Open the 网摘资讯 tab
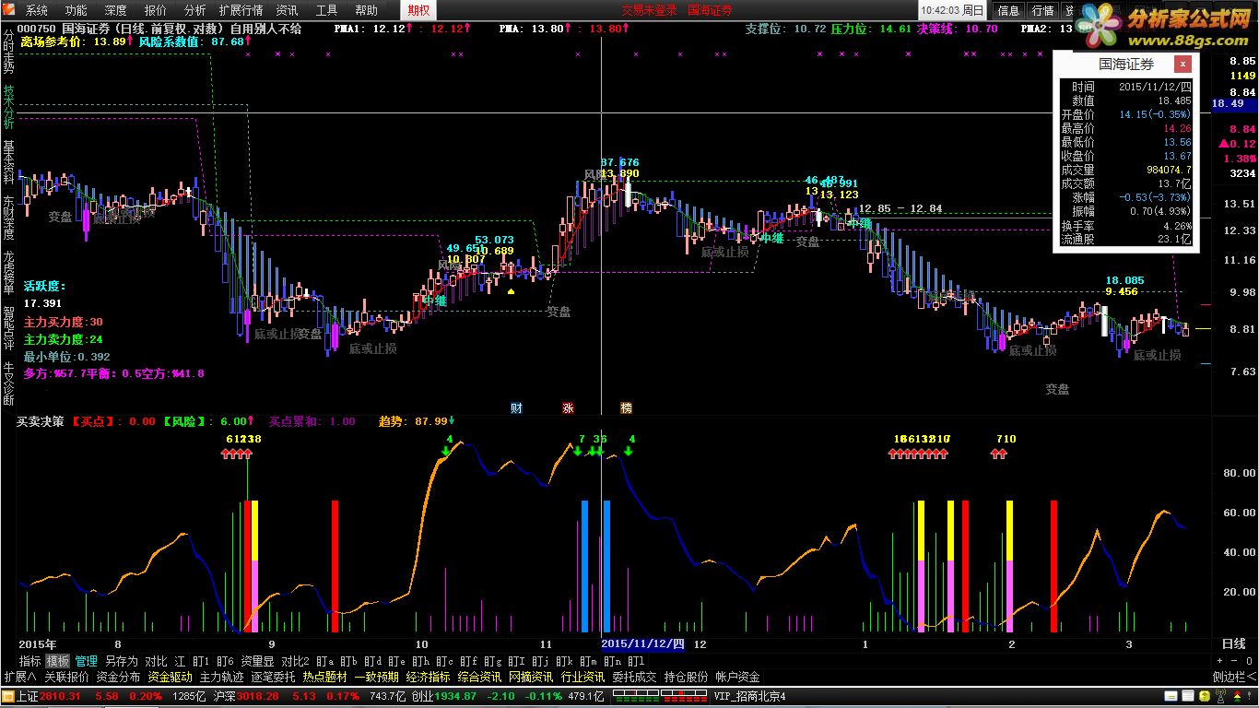 532,677
